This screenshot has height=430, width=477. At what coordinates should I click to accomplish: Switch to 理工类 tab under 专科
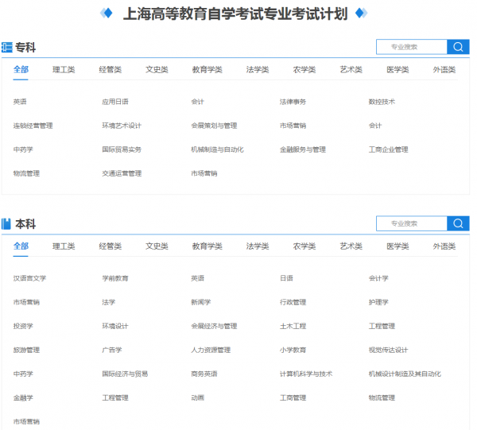click(64, 70)
